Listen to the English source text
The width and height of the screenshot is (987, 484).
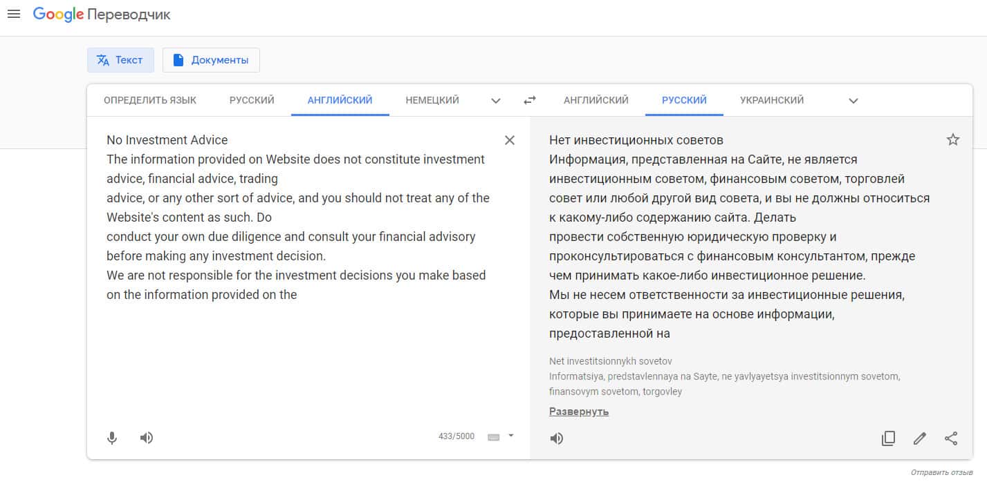pos(147,438)
